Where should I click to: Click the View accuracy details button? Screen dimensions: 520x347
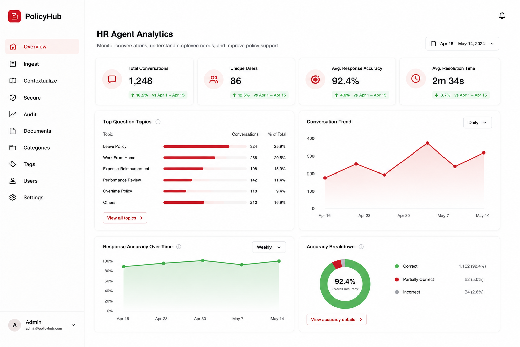click(x=337, y=319)
